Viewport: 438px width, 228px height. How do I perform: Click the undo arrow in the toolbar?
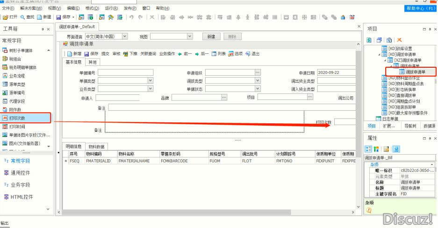coord(131,17)
